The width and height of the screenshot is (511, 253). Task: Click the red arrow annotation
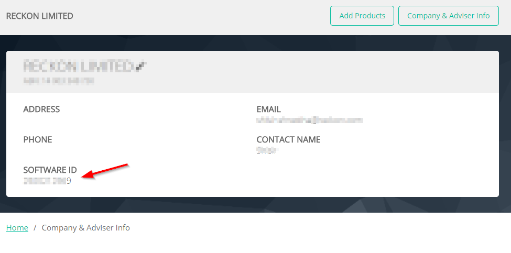point(105,171)
